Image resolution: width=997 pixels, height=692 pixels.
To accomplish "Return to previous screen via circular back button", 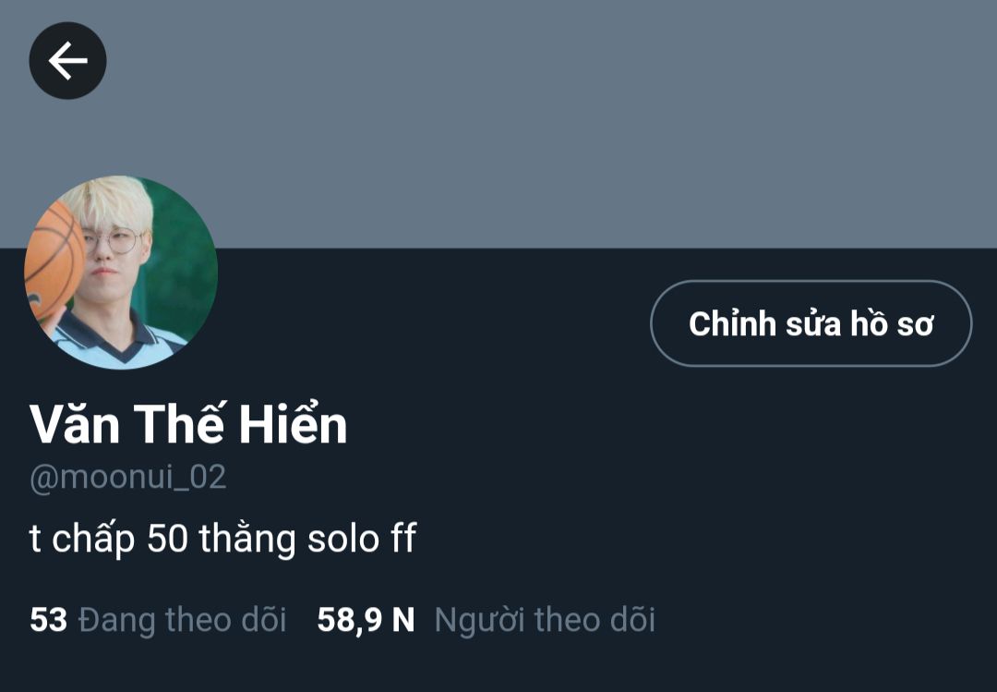I will click(67, 60).
